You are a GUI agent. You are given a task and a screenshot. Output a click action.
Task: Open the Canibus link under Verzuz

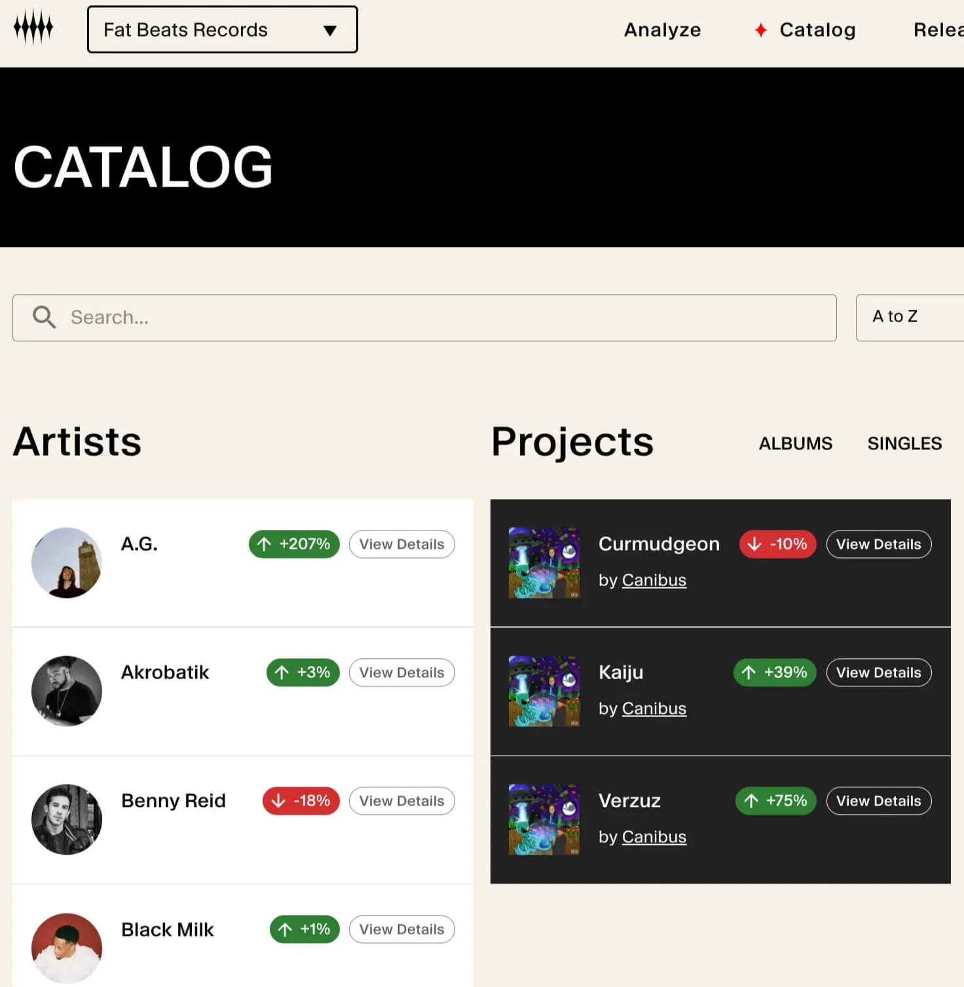pos(654,836)
